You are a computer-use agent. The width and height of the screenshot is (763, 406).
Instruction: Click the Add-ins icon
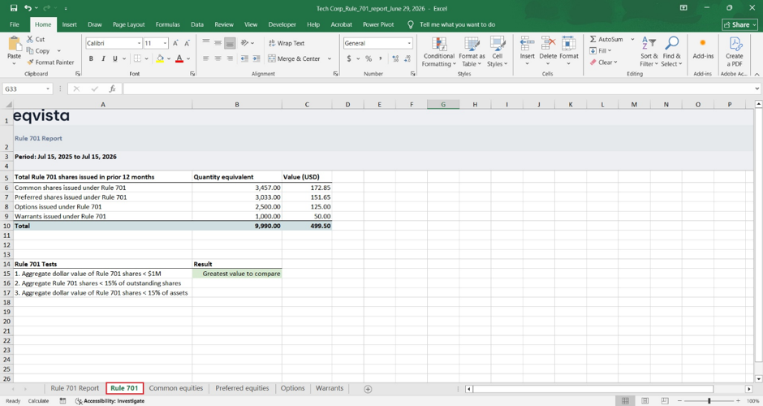click(x=703, y=43)
